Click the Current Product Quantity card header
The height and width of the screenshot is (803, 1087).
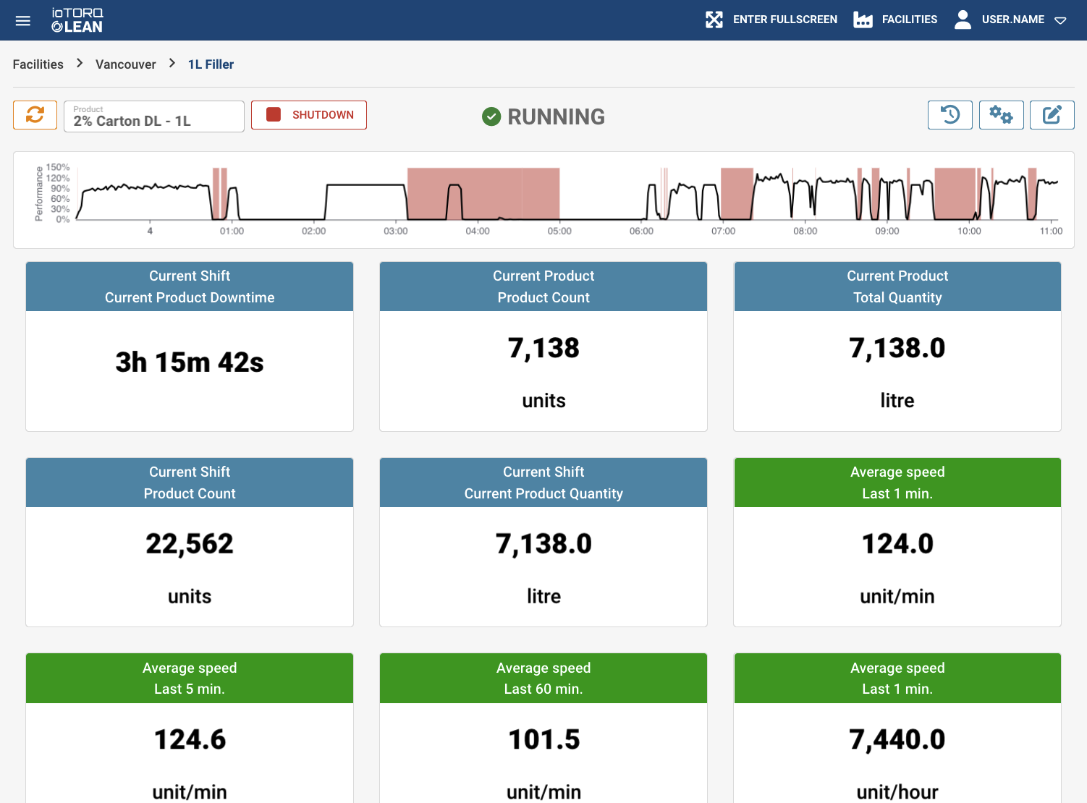[543, 483]
